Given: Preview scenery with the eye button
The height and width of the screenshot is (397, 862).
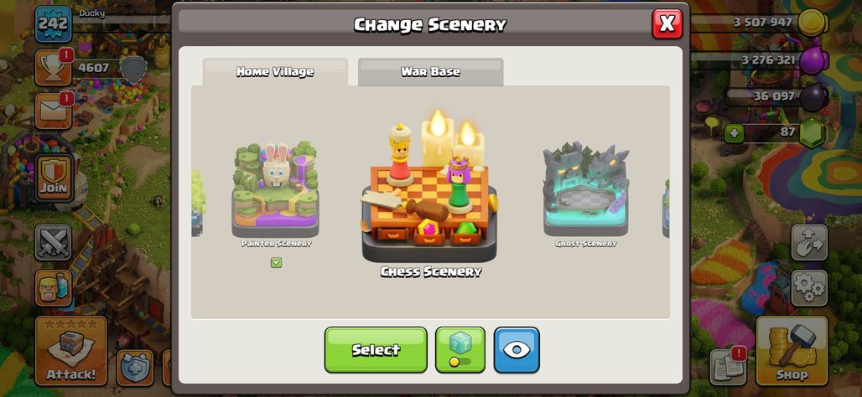Looking at the screenshot, I should 517,350.
